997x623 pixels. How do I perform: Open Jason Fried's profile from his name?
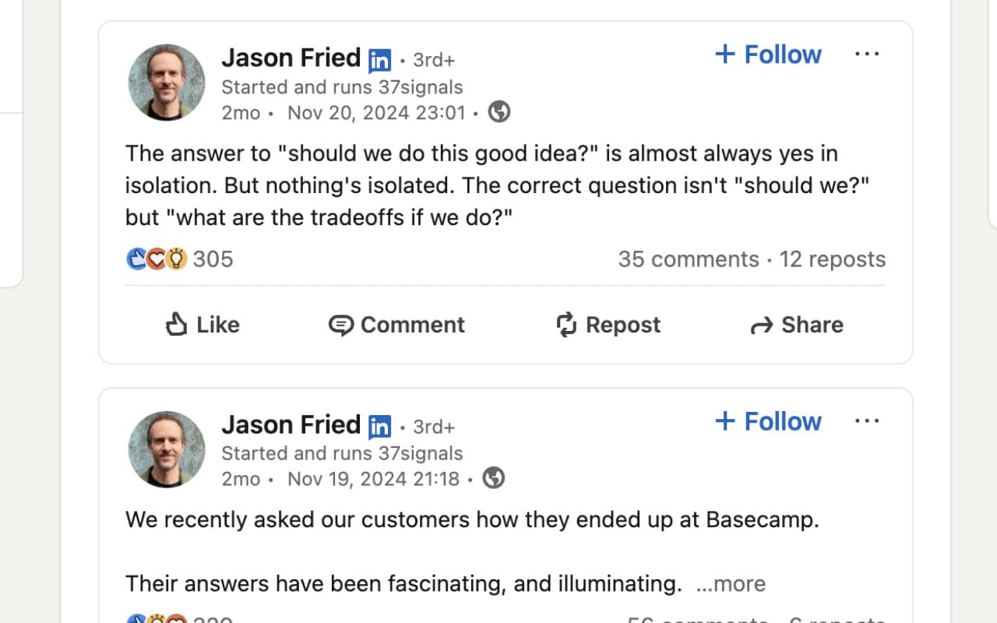[291, 58]
